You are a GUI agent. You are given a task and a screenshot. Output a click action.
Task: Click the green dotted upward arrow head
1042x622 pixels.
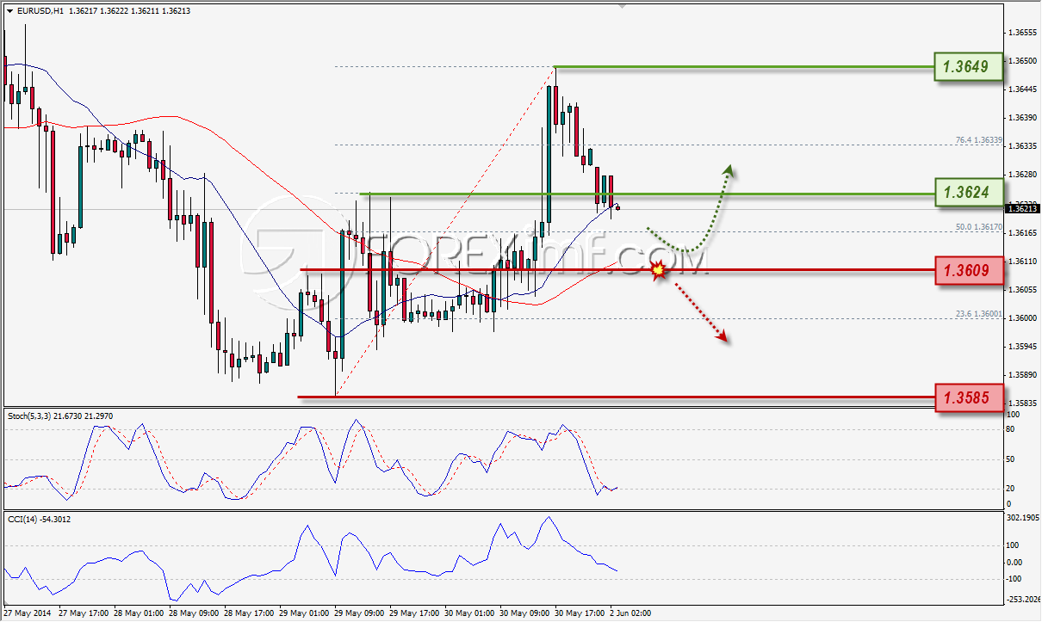pyautogui.click(x=729, y=170)
